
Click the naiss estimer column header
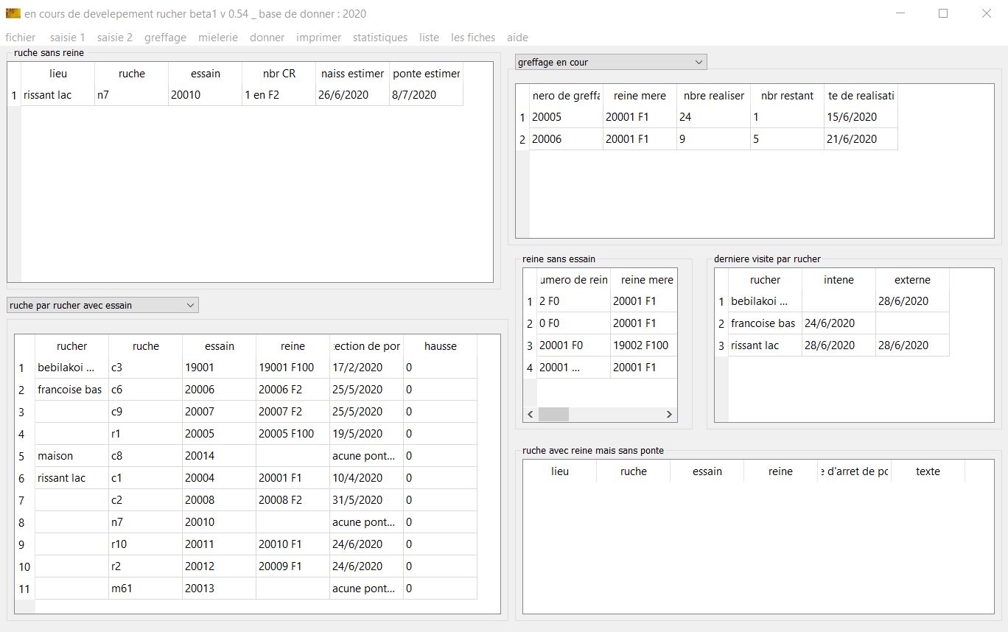click(352, 74)
